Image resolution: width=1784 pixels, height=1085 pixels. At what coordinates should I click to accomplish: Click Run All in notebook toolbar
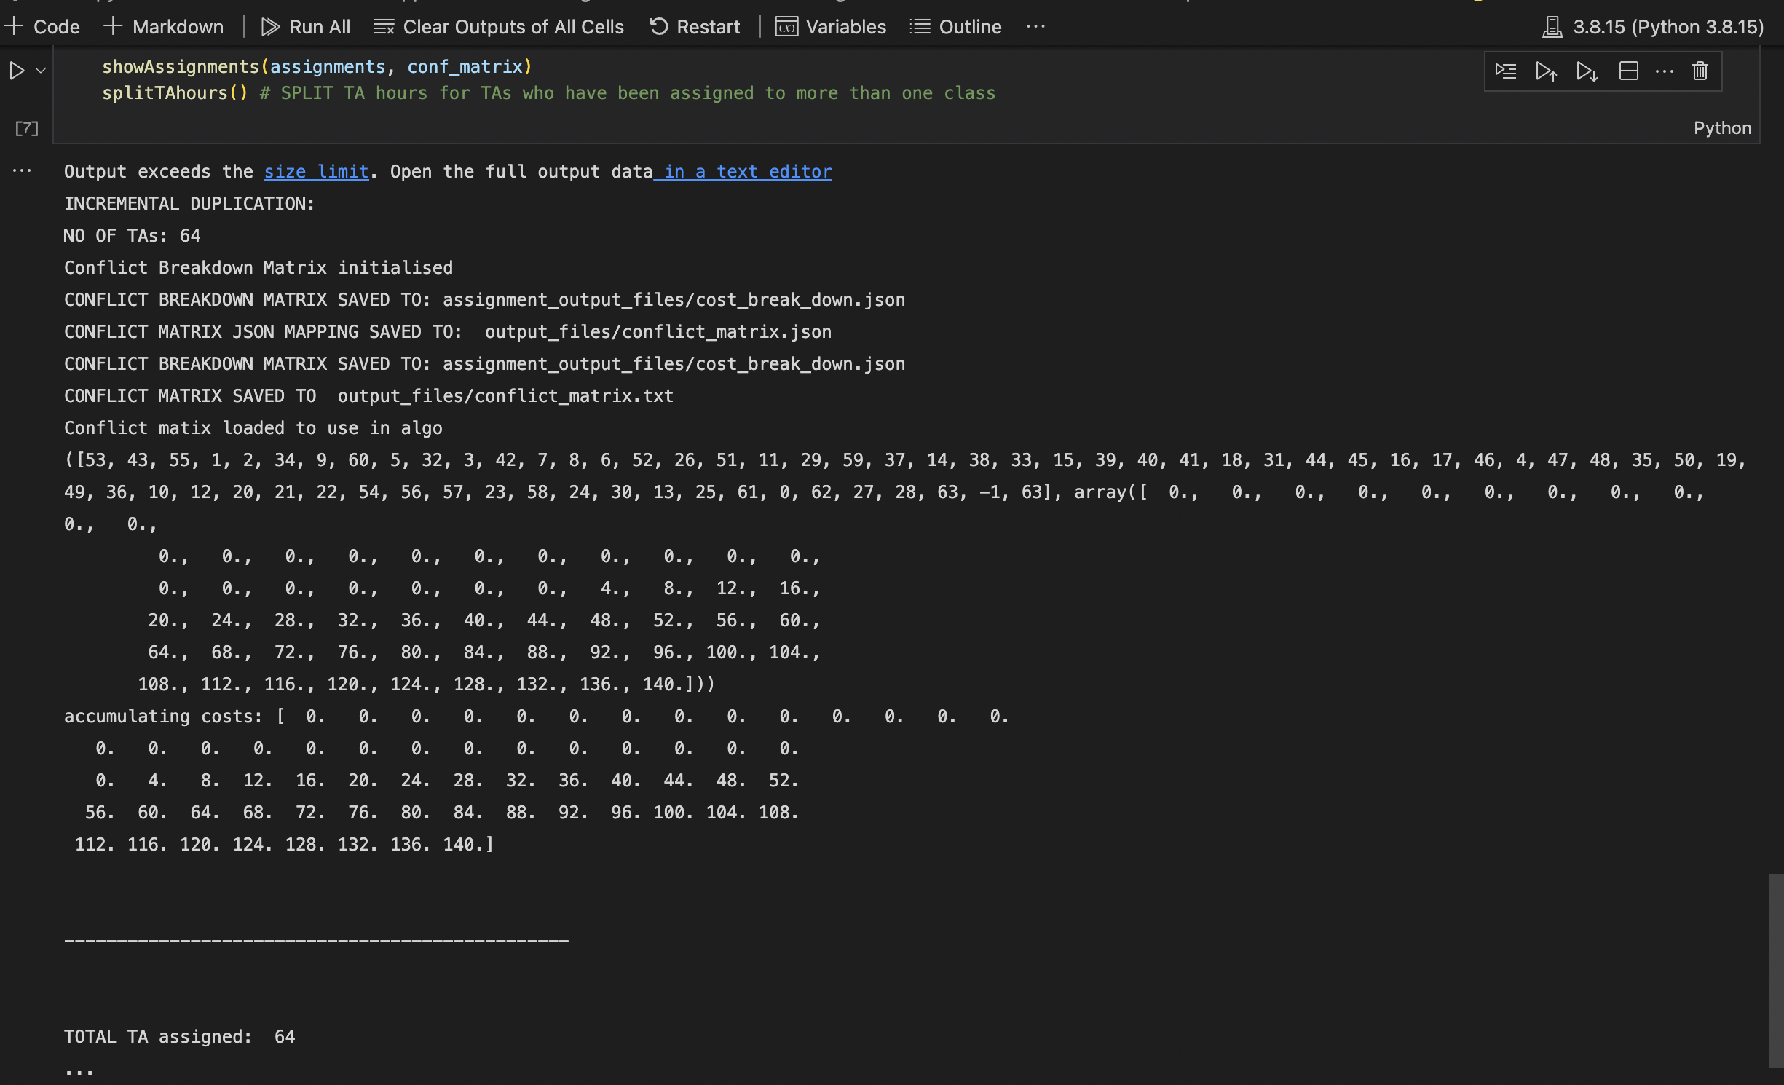click(306, 27)
